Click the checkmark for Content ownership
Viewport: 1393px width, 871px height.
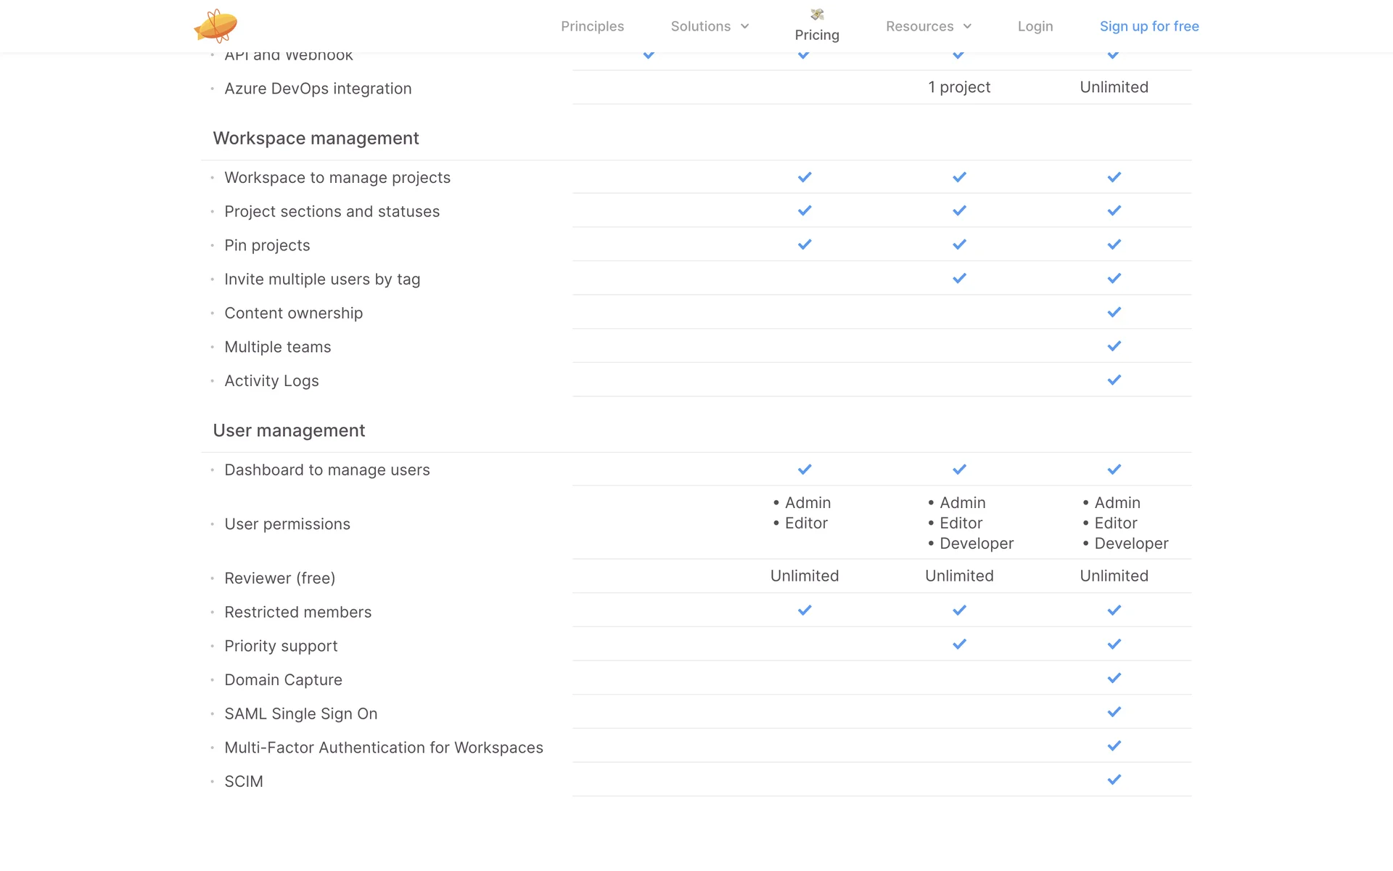point(1114,313)
